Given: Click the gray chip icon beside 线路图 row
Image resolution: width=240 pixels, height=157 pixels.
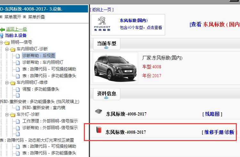Looking at the screenshot, I should [x=99, y=112].
